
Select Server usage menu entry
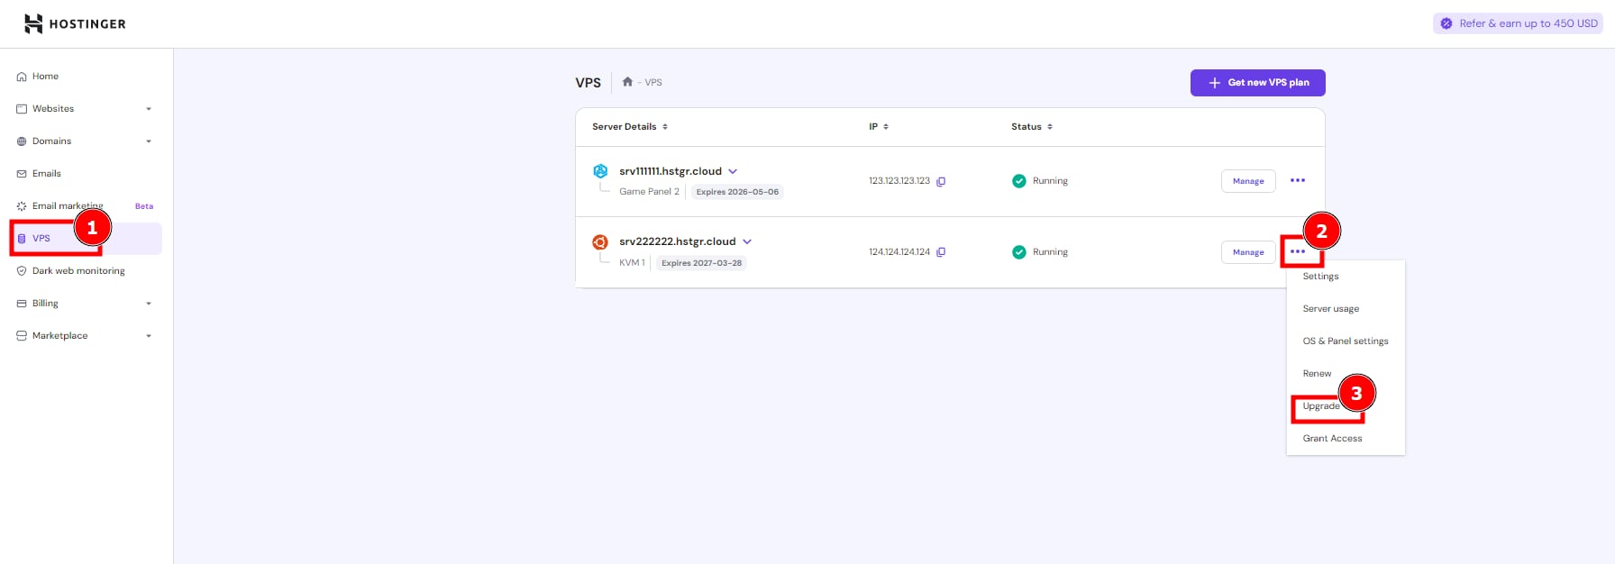pyautogui.click(x=1330, y=309)
